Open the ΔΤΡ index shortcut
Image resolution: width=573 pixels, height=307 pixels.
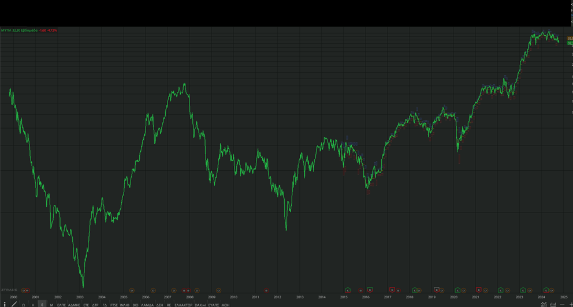point(95,305)
